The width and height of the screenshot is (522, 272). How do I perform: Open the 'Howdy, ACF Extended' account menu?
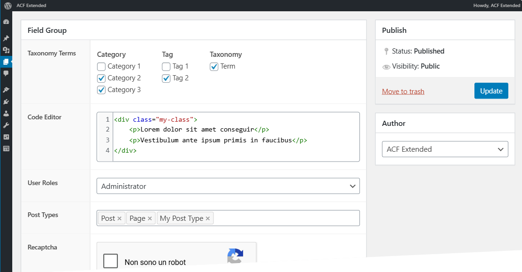point(497,6)
